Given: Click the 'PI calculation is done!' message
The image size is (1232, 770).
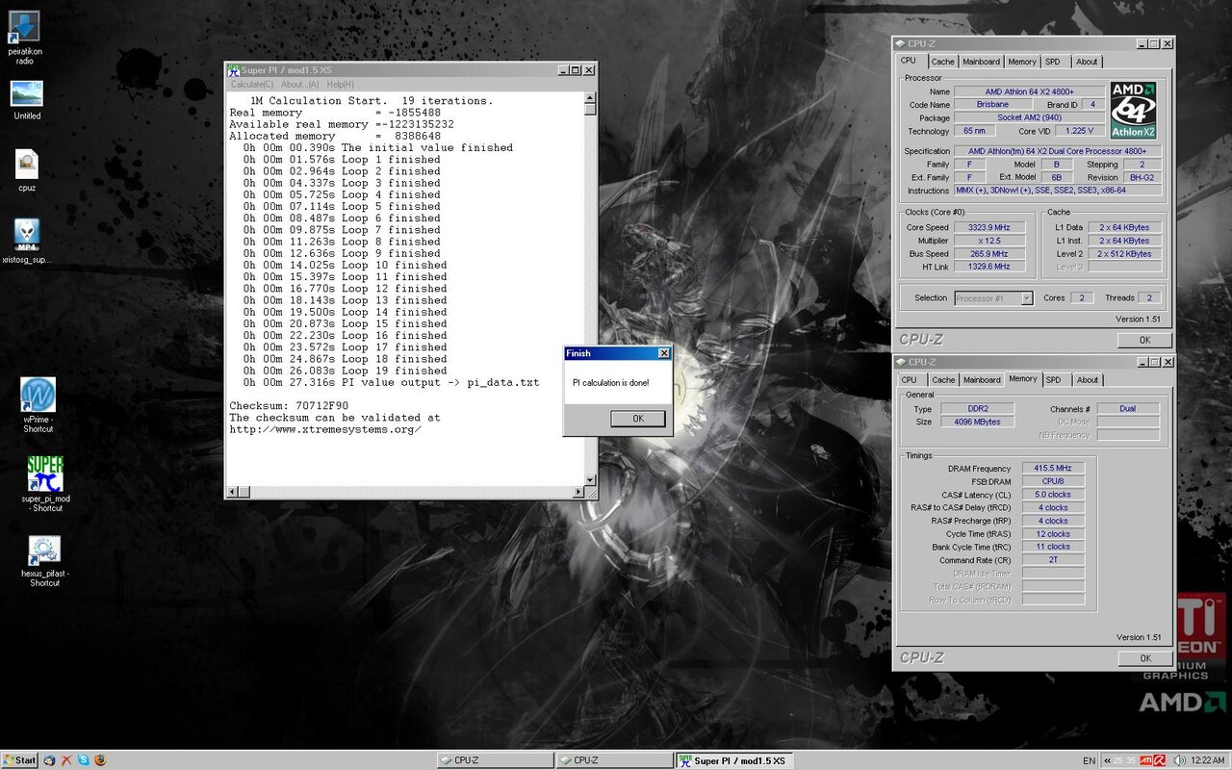Looking at the screenshot, I should (610, 383).
